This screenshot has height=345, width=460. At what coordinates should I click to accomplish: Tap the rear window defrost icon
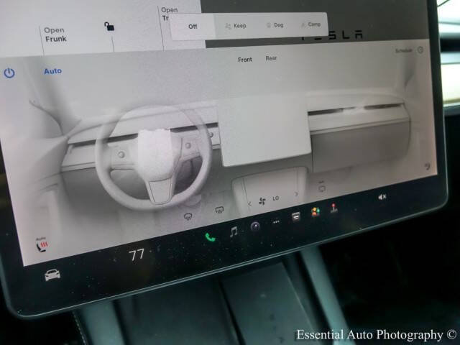[219, 210]
